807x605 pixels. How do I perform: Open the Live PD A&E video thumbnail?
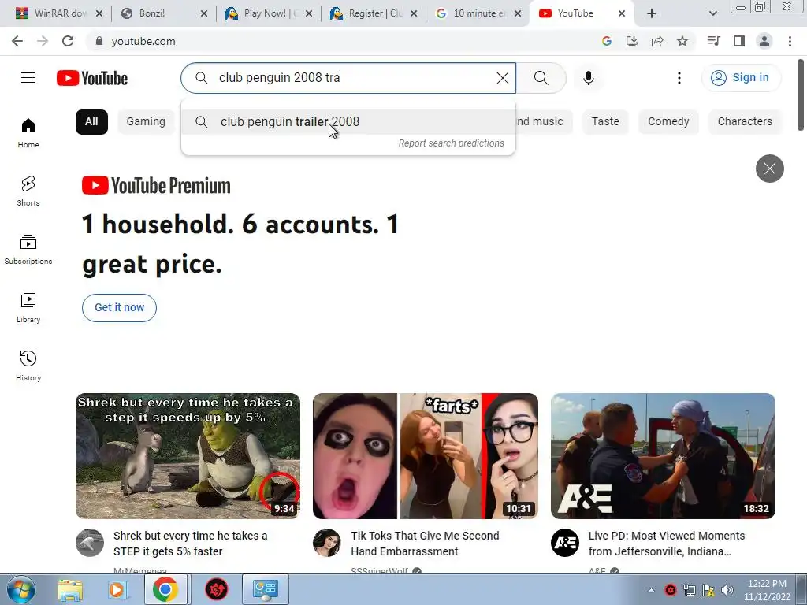(x=663, y=456)
